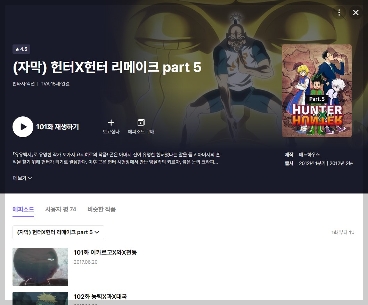Add the show to 보고싶다 with the plus icon

click(x=111, y=123)
